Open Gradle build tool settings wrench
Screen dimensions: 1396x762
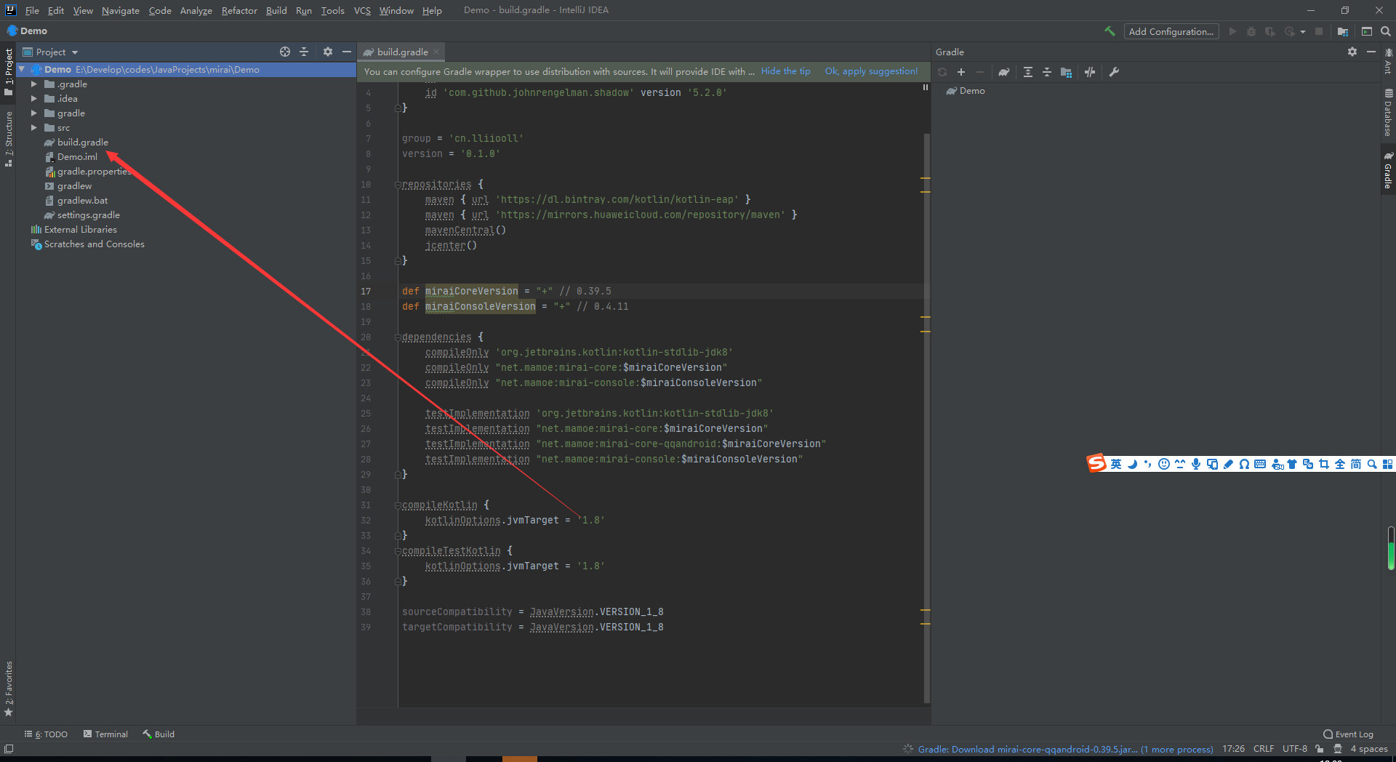click(1114, 72)
